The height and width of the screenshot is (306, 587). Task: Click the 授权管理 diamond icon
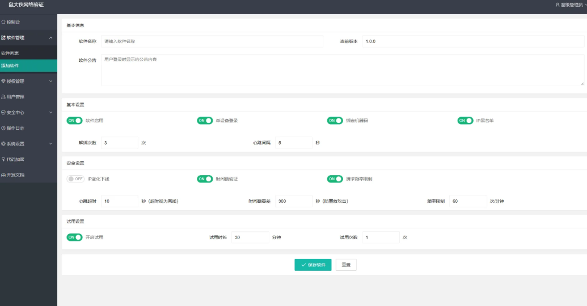coord(3,81)
